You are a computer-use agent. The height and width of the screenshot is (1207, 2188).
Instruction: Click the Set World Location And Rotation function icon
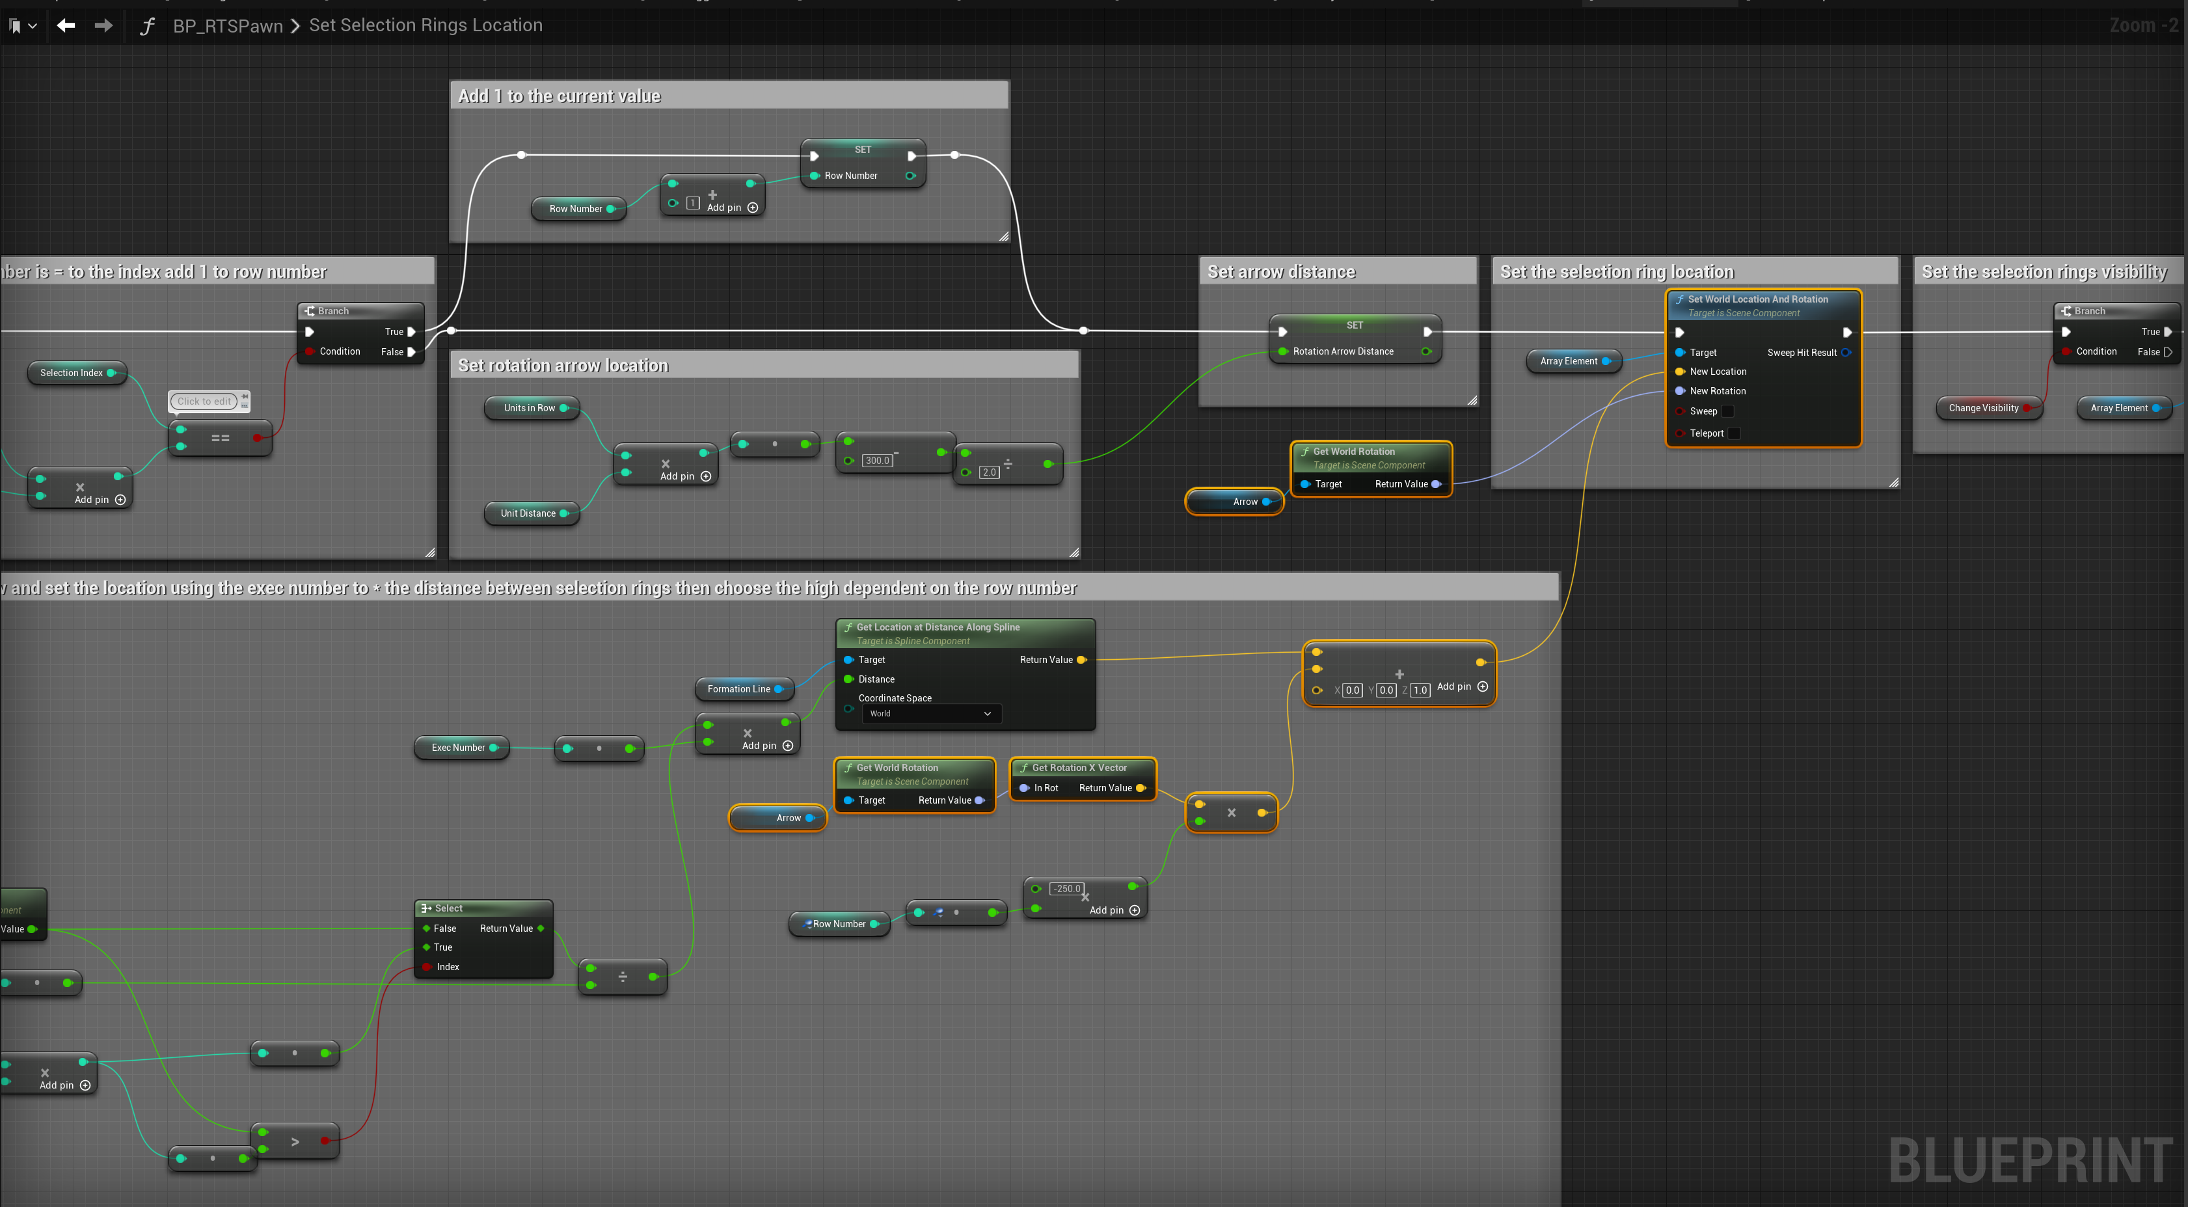(x=1680, y=299)
